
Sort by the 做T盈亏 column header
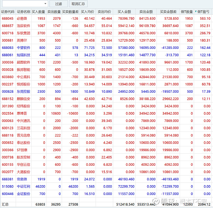point(203,12)
